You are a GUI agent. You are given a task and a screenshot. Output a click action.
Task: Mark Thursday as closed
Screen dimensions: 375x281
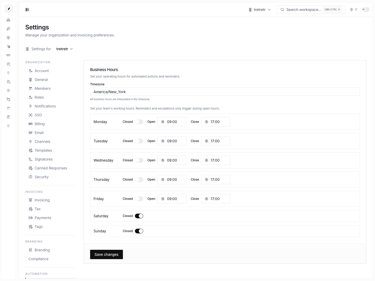coord(139,180)
